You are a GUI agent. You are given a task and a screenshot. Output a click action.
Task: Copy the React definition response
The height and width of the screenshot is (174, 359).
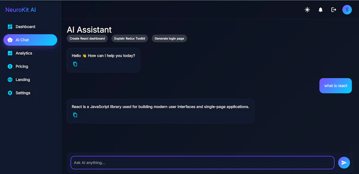[x=75, y=115]
